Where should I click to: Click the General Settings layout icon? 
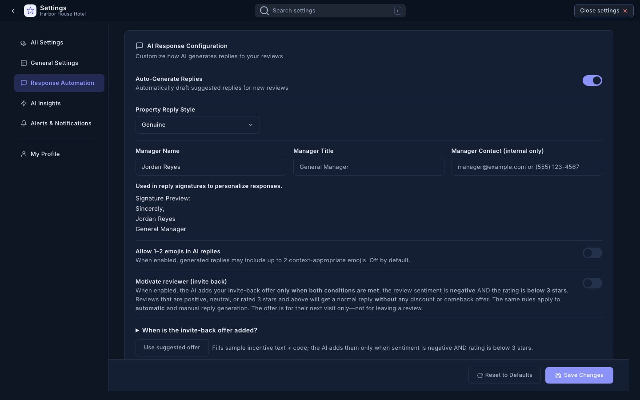24,63
